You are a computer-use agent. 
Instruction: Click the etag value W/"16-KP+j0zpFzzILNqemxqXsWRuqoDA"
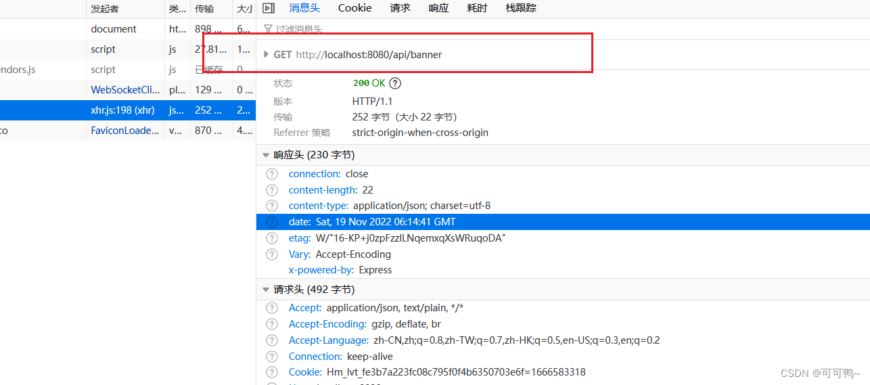(411, 238)
